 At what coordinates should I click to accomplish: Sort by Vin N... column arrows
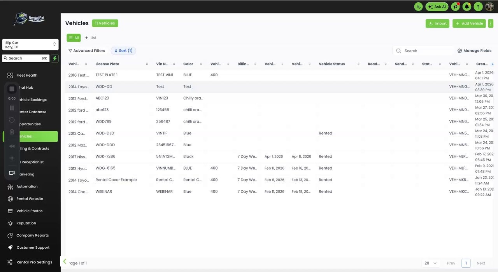(x=174, y=64)
